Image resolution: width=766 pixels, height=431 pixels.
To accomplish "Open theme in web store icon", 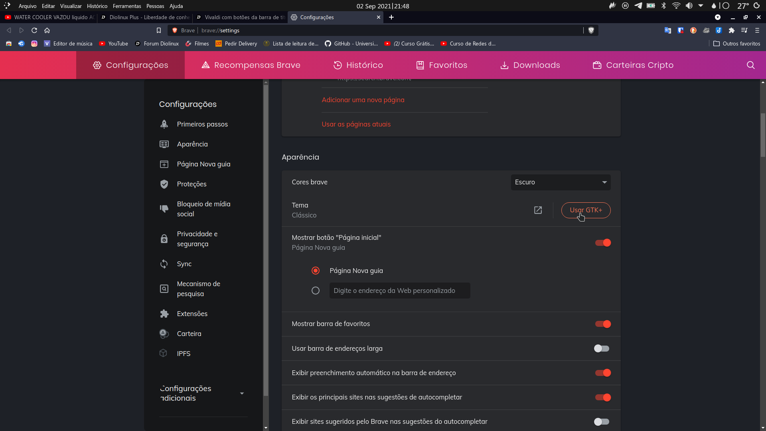I will 538,210.
